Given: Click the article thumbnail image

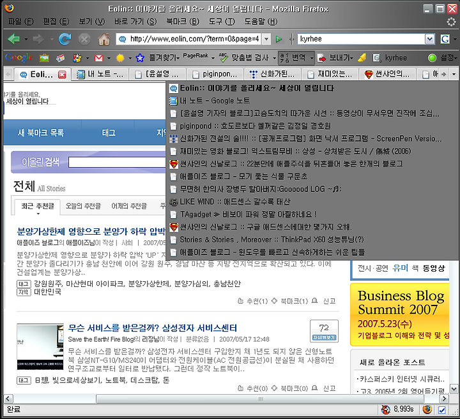Looking at the screenshot, I should tap(40, 346).
